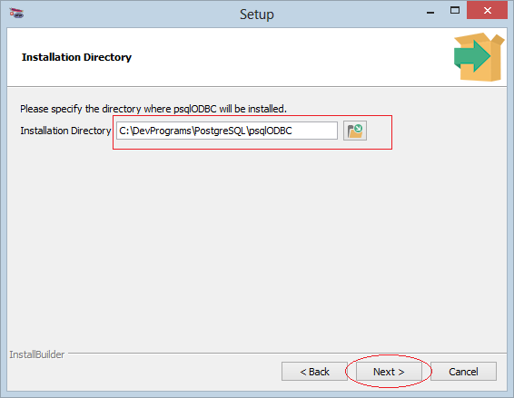The image size is (514, 398).
Task: Proceed with the Next > button
Action: click(389, 372)
